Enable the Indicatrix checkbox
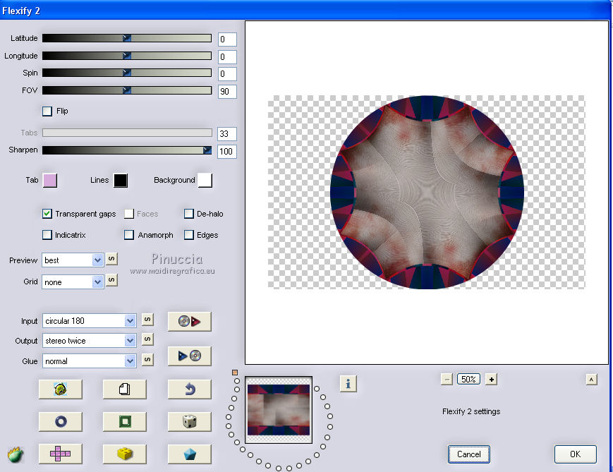This screenshot has width=613, height=472. (47, 235)
